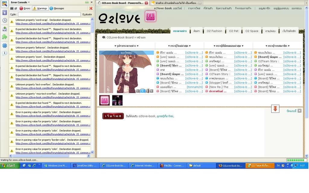Switch to the กระดานข่าว navigation tab
309x193 pixels.
pyautogui.click(x=180, y=31)
